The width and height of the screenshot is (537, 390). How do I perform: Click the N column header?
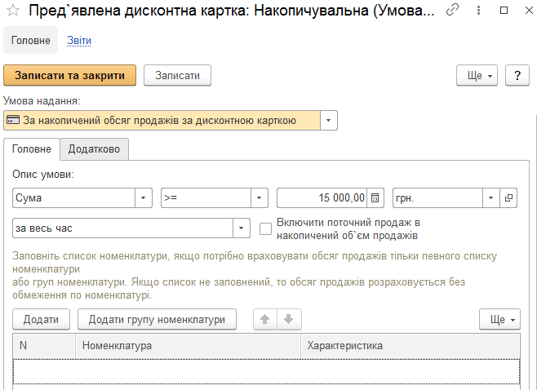[x=44, y=346]
